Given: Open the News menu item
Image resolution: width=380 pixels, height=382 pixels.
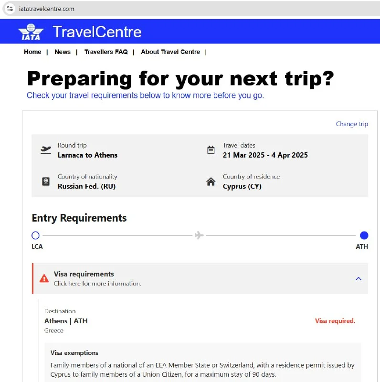Looking at the screenshot, I should pos(63,52).
